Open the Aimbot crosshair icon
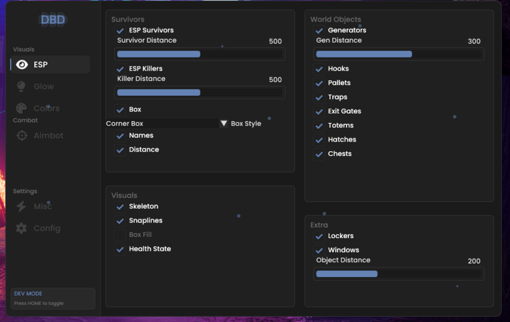Viewport: 510px width, 322px height. (22, 136)
